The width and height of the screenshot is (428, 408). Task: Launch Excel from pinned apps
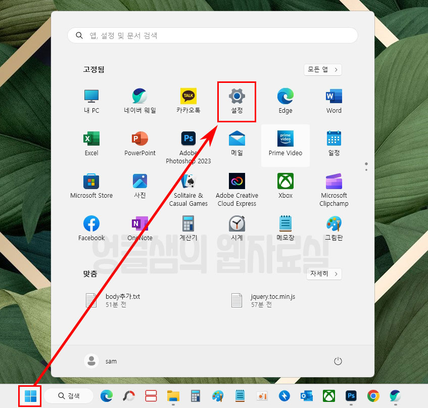[x=91, y=144]
